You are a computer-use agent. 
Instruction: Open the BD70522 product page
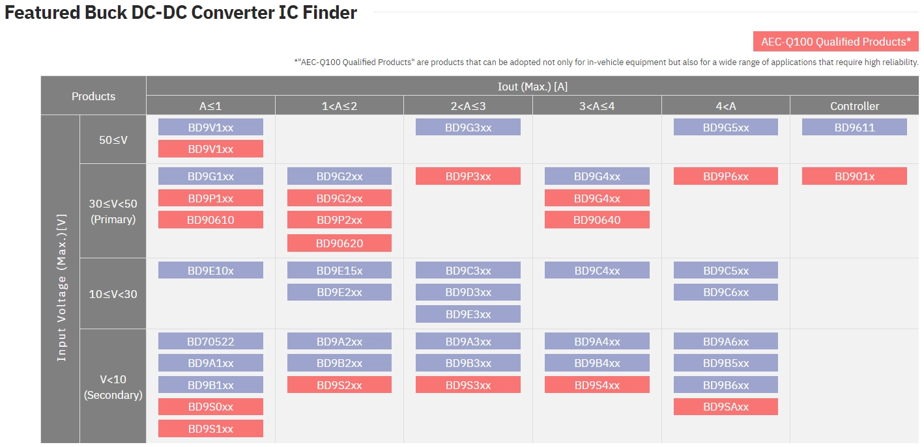[210, 342]
